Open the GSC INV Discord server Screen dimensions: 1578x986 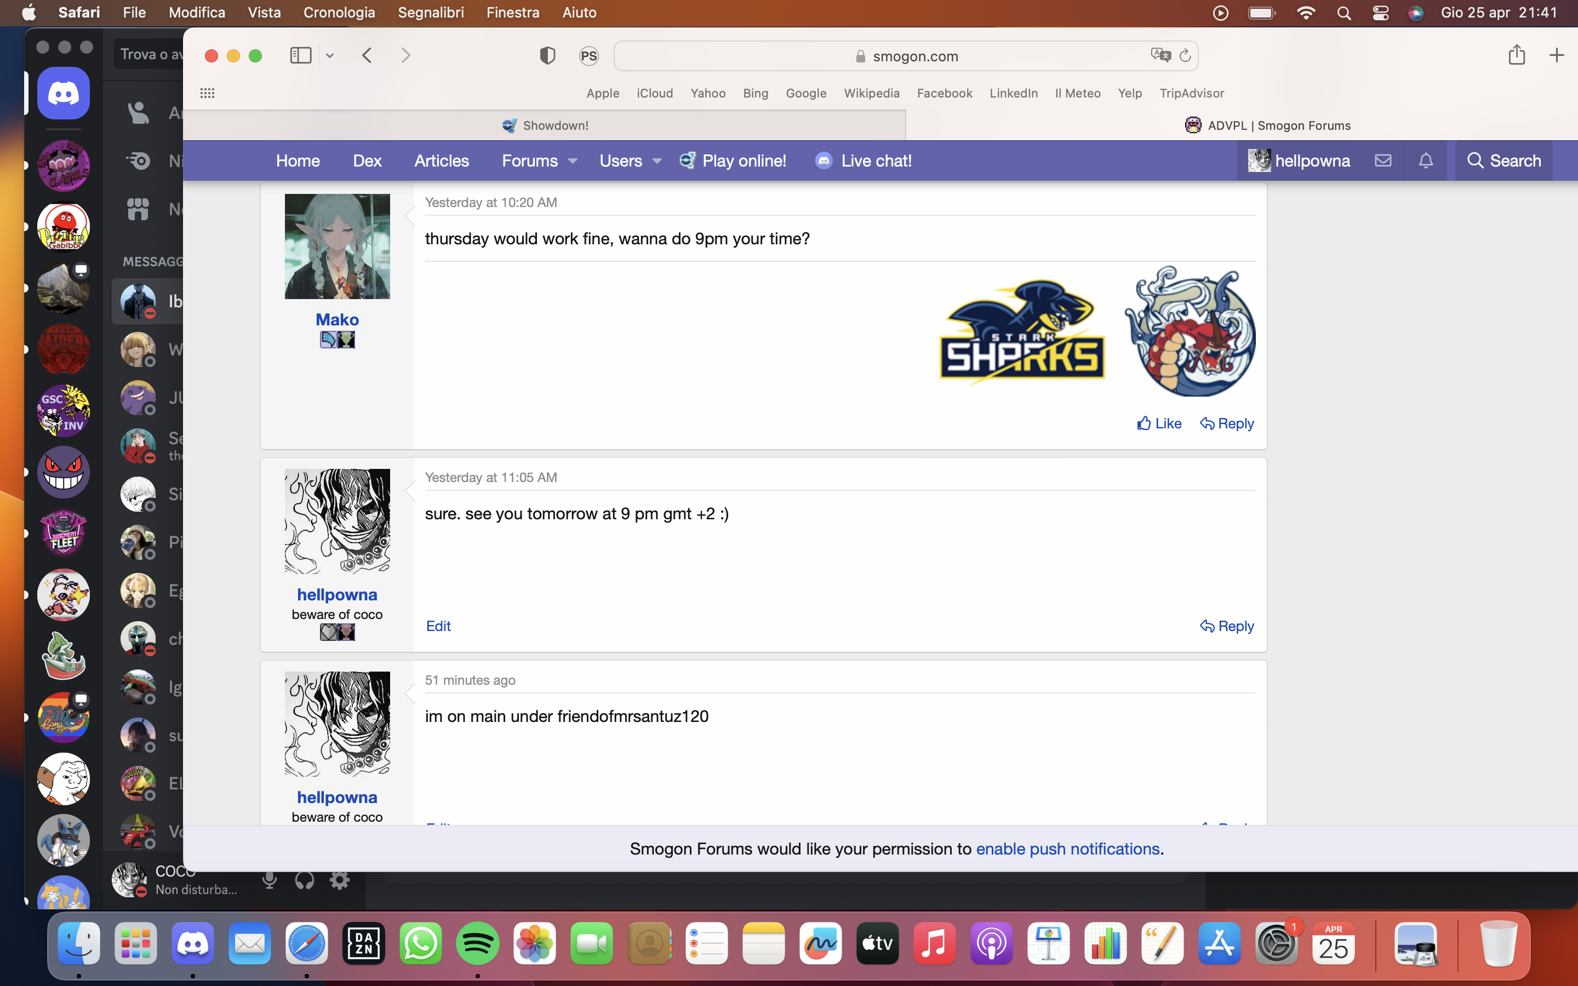click(x=63, y=411)
